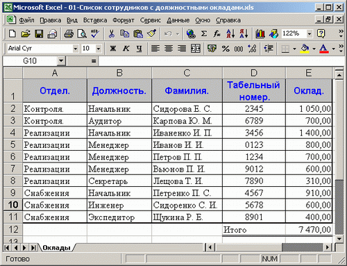Open fill color palette dropdown arrow
Viewport: 347px width, 266px height.
click(x=314, y=49)
